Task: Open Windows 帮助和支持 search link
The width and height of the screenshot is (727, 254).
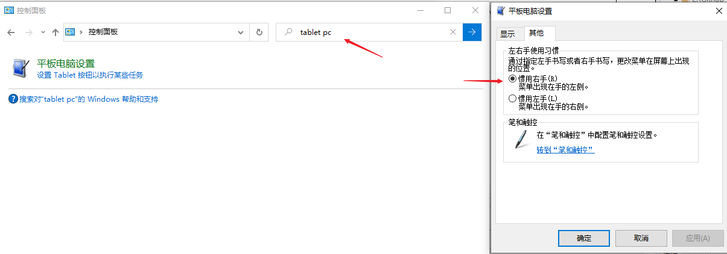Action: [89, 99]
